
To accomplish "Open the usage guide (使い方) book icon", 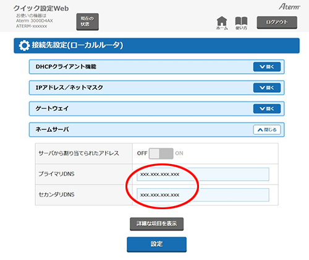I will tap(241, 23).
